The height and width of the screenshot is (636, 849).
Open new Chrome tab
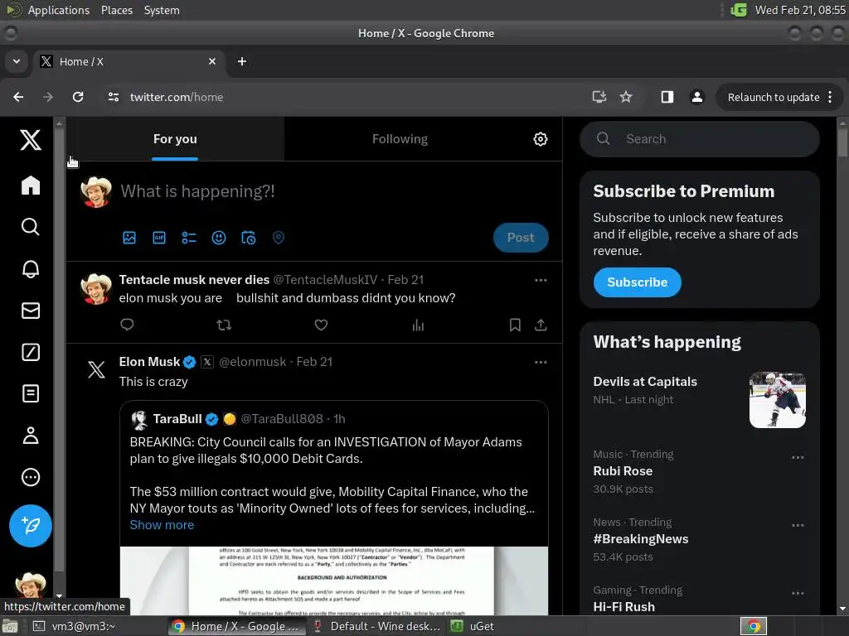click(x=242, y=61)
